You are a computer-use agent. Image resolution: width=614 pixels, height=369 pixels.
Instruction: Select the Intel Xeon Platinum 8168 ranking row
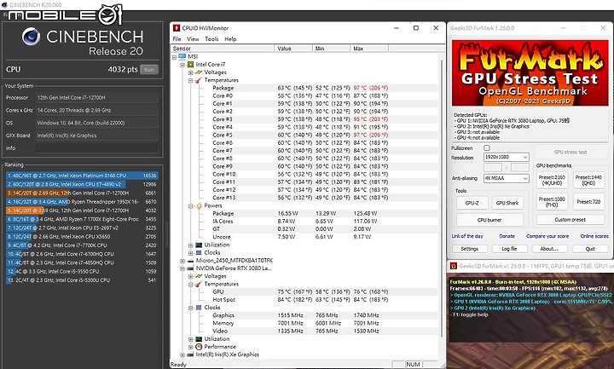82,176
